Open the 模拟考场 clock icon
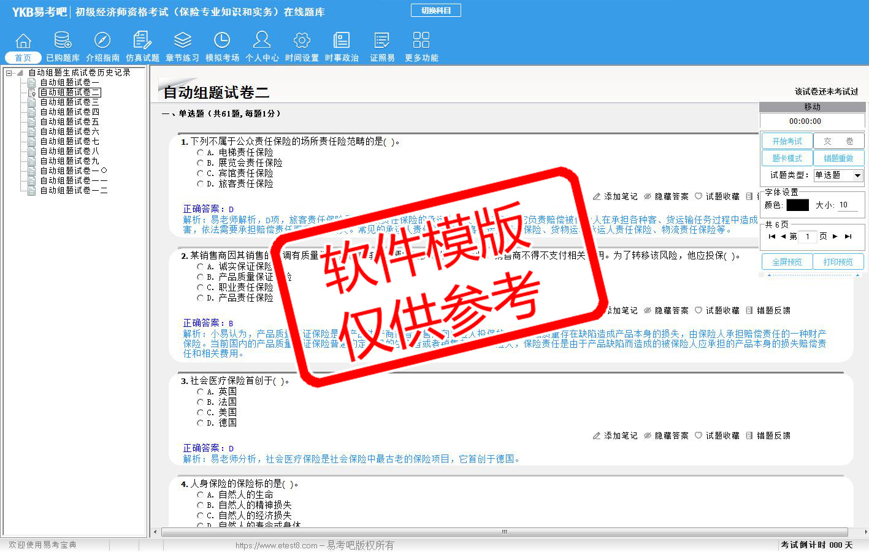The width and height of the screenshot is (869, 552). pos(222,41)
